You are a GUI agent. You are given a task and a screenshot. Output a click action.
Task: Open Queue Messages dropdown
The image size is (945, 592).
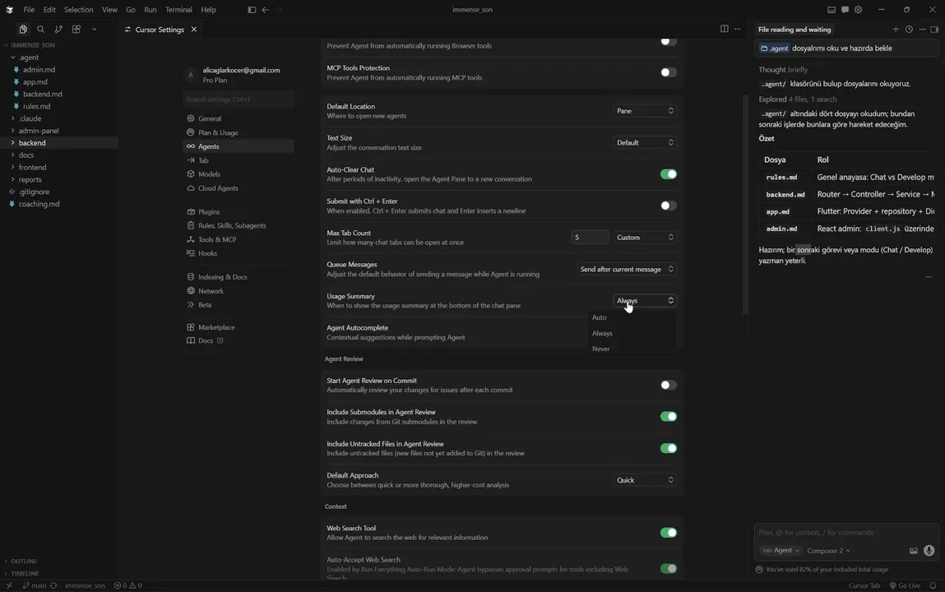pos(626,269)
